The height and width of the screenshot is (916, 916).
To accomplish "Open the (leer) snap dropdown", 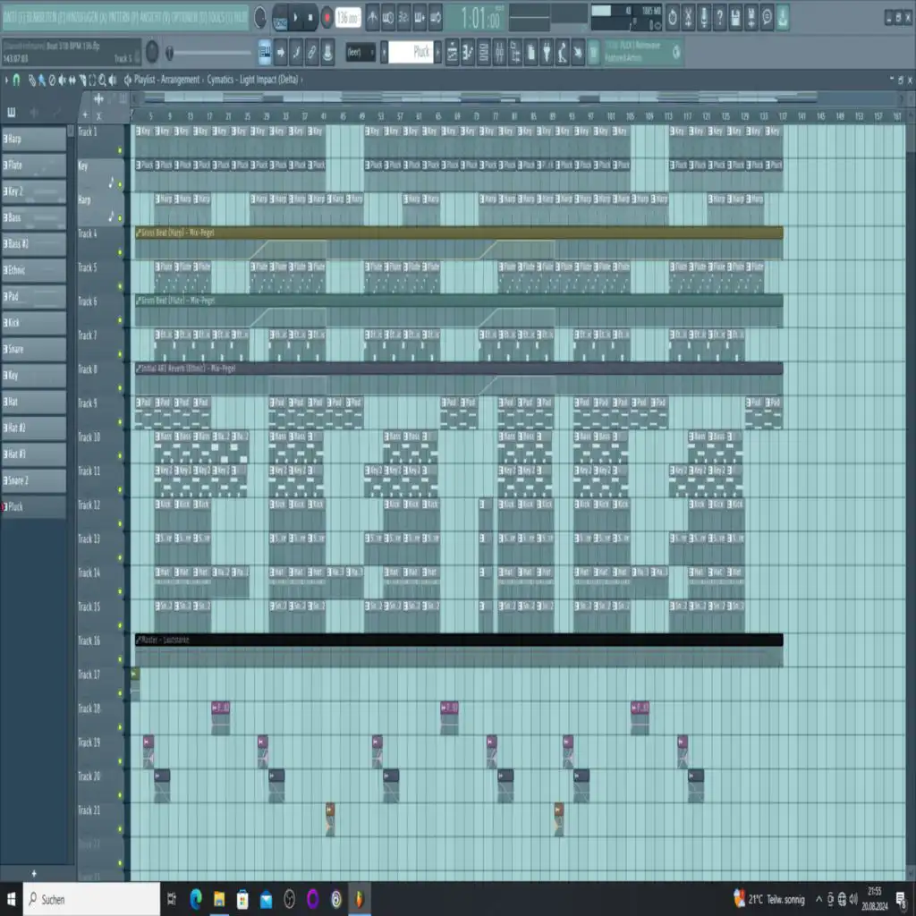I will (x=360, y=53).
